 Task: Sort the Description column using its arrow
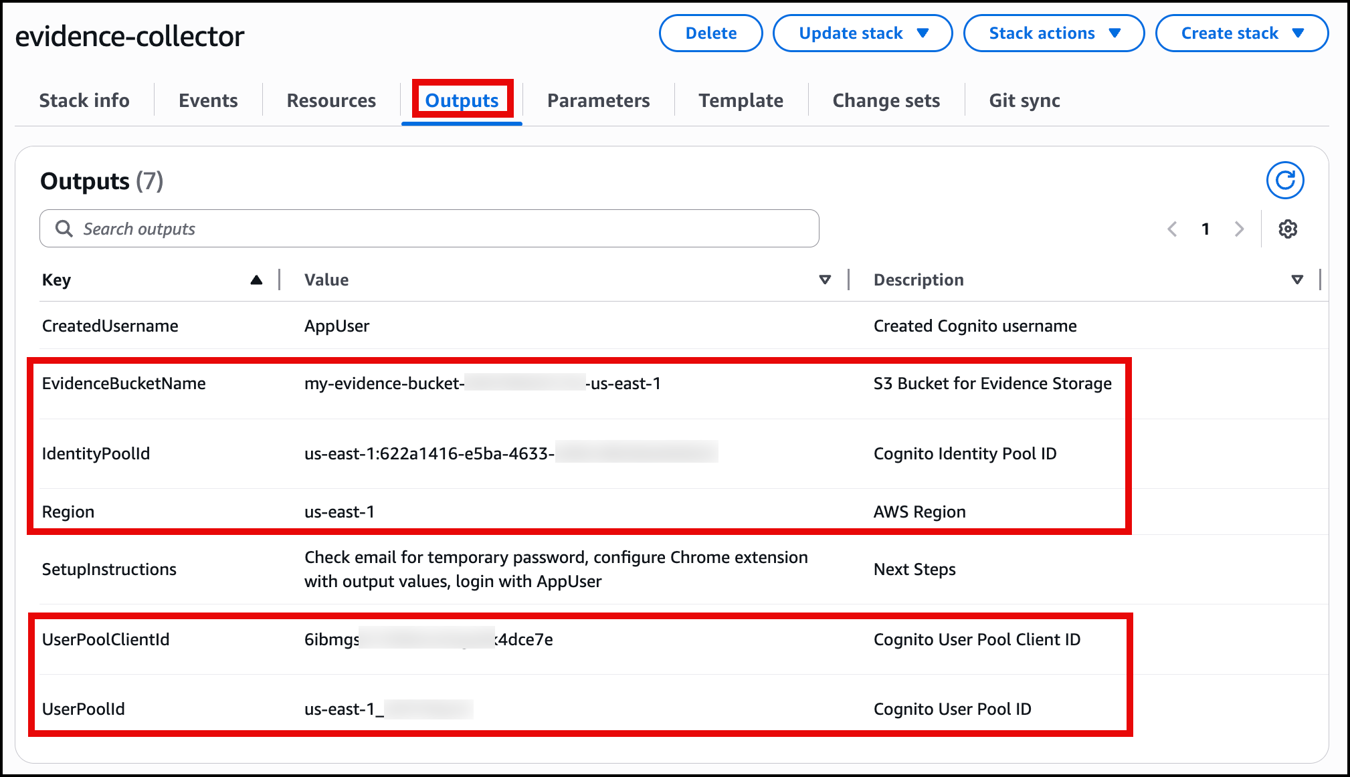(1296, 280)
